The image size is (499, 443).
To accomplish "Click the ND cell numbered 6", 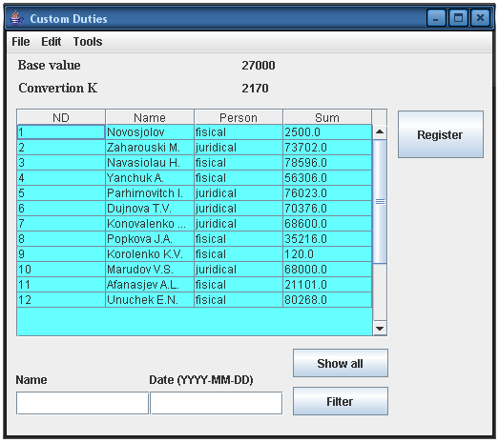I will click(61, 209).
